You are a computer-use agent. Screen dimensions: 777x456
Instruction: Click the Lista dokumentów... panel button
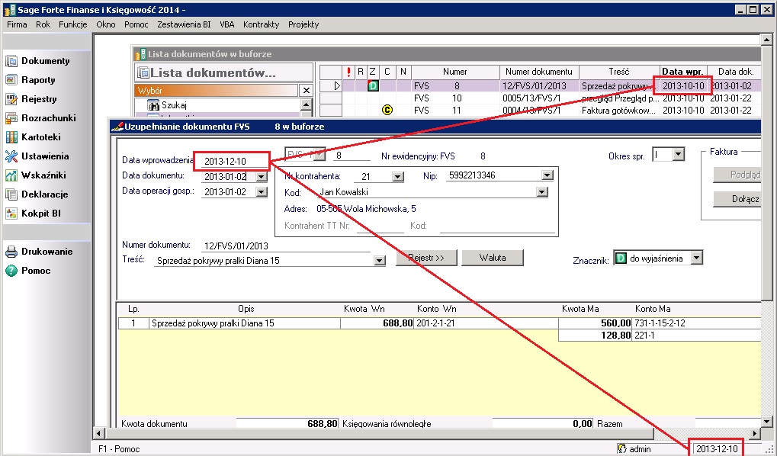tap(224, 73)
